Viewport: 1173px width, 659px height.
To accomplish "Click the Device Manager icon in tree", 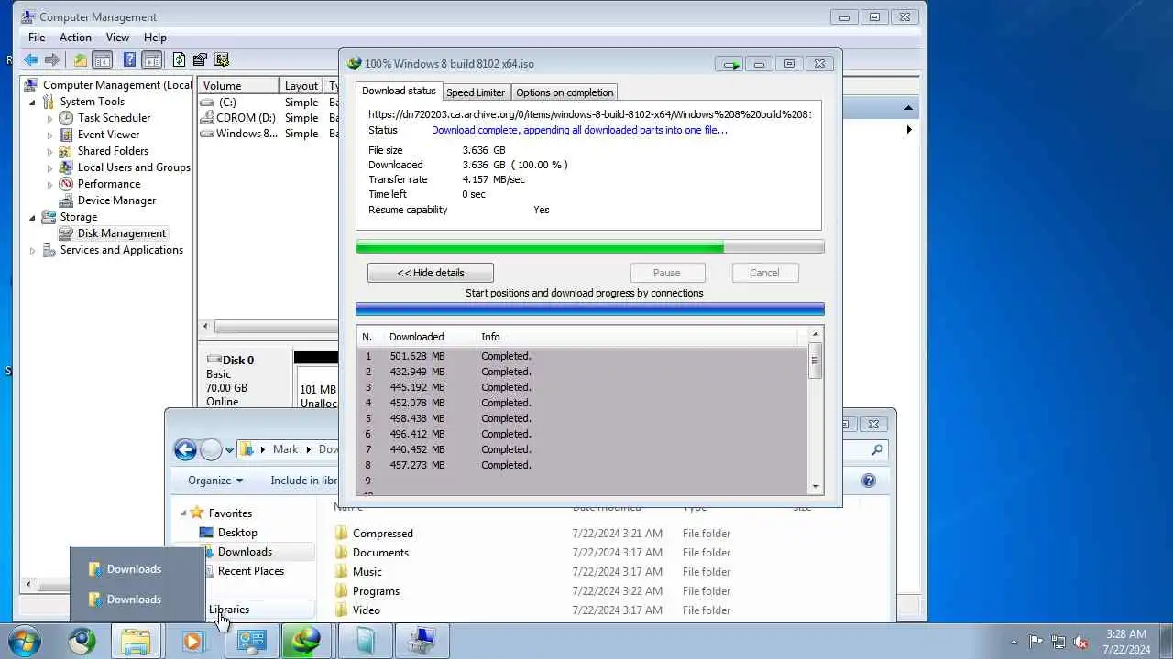I will pos(66,200).
